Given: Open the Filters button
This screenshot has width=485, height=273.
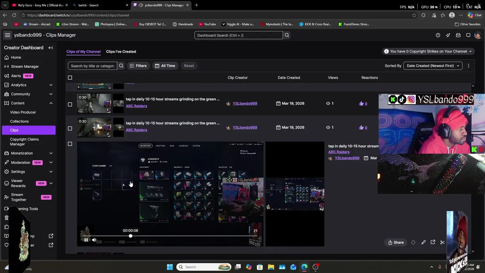Looking at the screenshot, I should pyautogui.click(x=138, y=66).
